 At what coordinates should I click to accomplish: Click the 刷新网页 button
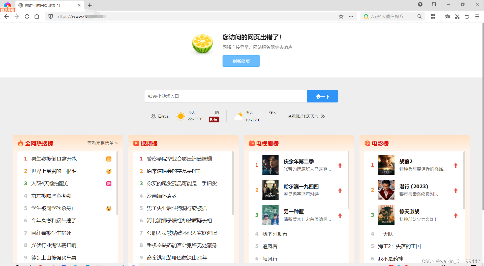[241, 61]
